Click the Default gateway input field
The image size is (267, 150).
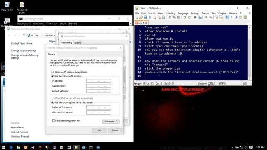98,91
